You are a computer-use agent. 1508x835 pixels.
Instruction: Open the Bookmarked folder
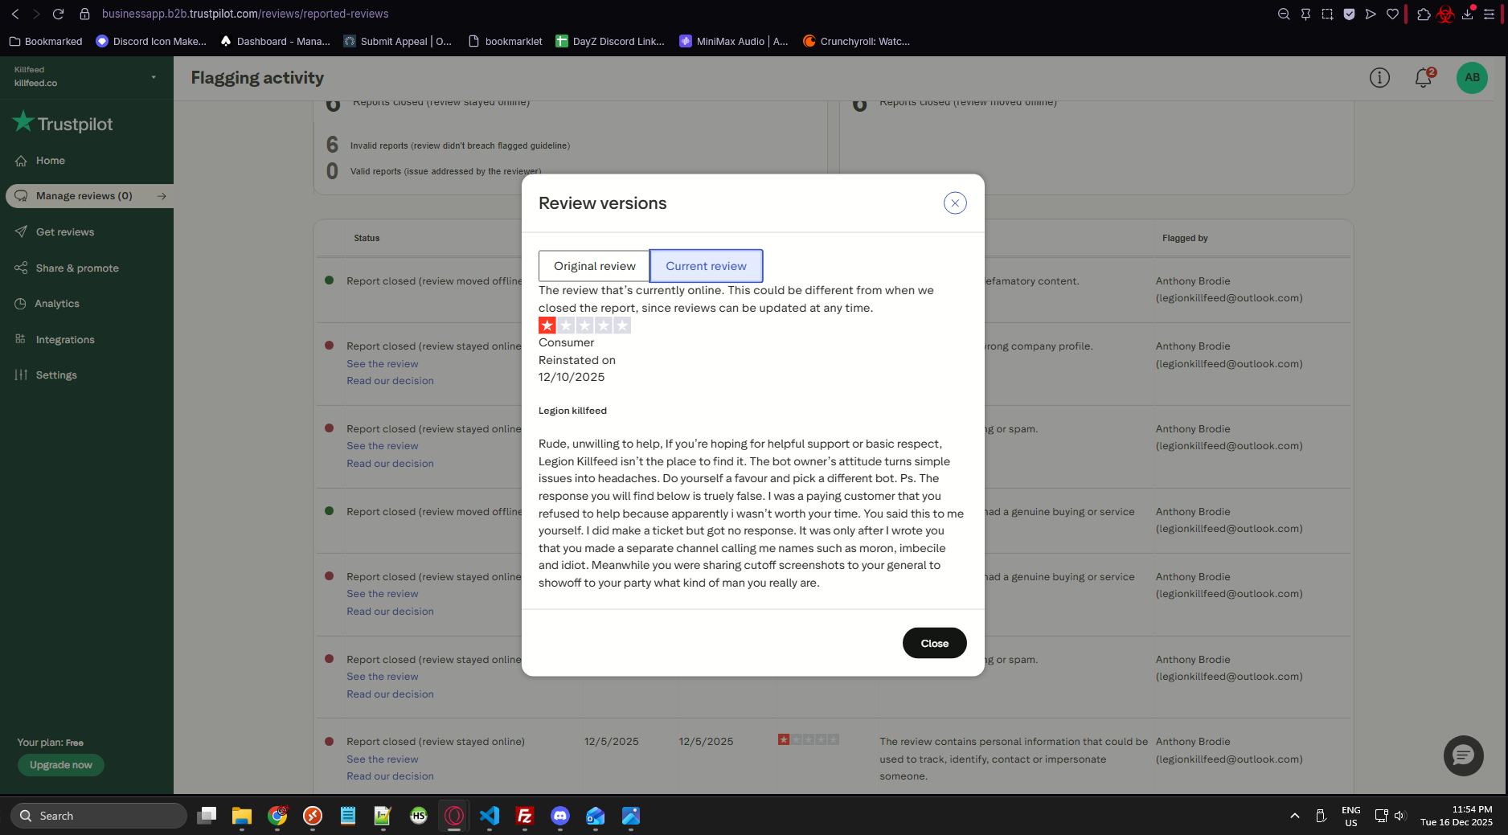coord(46,42)
